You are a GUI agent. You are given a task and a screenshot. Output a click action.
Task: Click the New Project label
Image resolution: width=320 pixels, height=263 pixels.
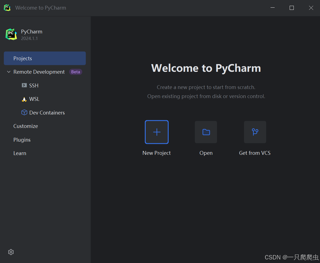[x=157, y=153]
